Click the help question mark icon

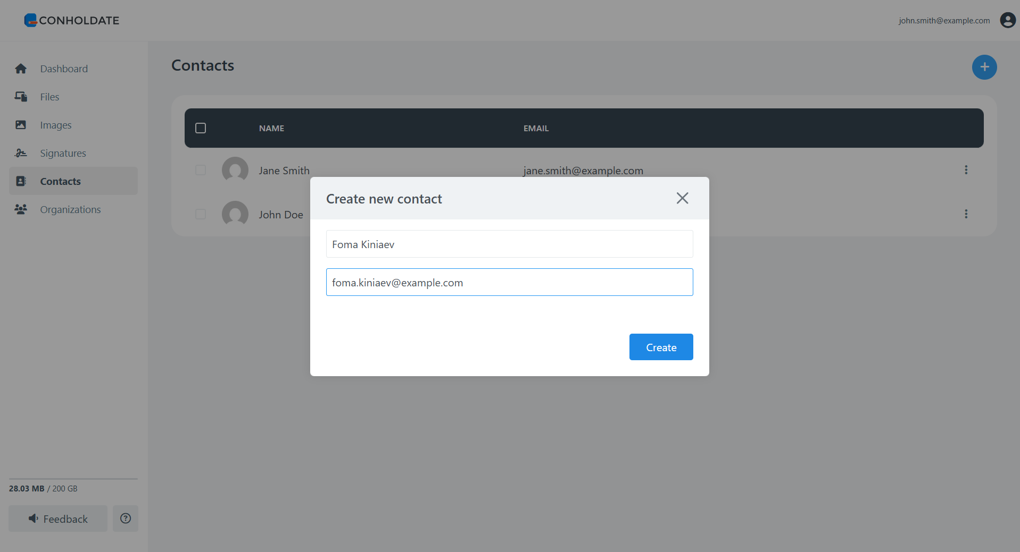click(126, 519)
